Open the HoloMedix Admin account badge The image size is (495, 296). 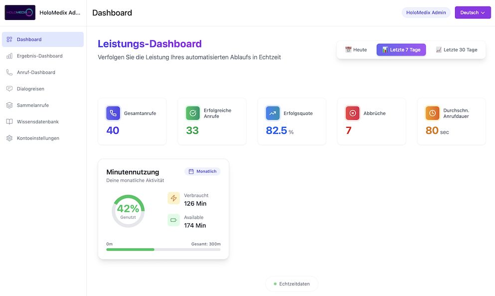click(x=426, y=12)
